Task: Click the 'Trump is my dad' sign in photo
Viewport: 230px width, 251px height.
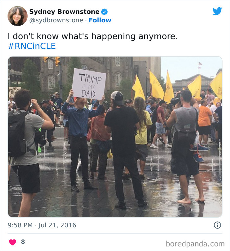Action: pos(89,84)
